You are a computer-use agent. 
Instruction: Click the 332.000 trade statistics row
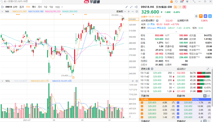pos(194,73)
